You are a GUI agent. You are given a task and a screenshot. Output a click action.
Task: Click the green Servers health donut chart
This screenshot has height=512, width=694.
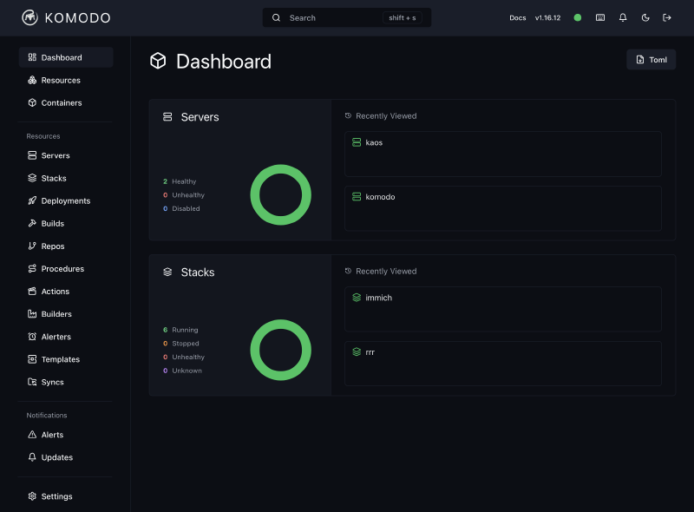pos(280,194)
